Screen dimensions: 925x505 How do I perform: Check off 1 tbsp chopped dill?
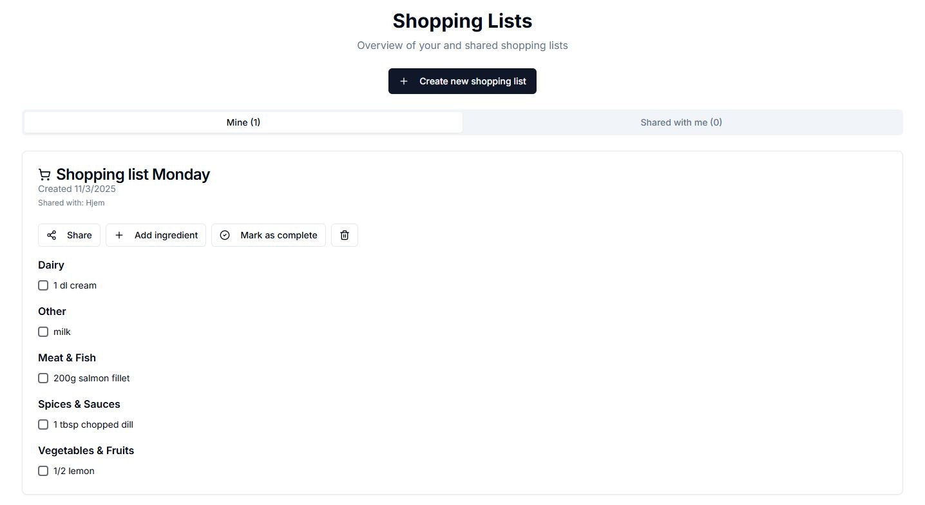click(x=43, y=424)
